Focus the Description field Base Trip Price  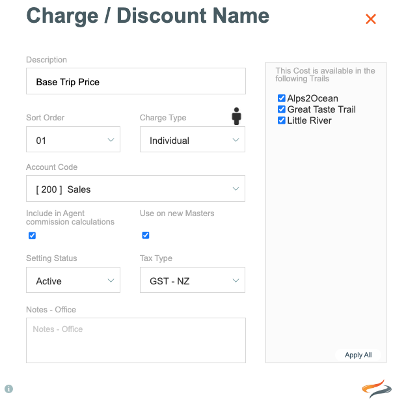(x=136, y=81)
